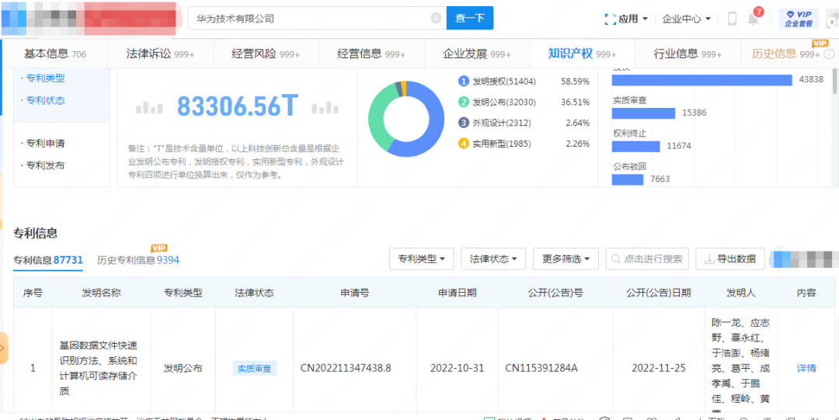Click publication date 2022-11-25
This screenshot has height=420, width=839.
tap(659, 368)
